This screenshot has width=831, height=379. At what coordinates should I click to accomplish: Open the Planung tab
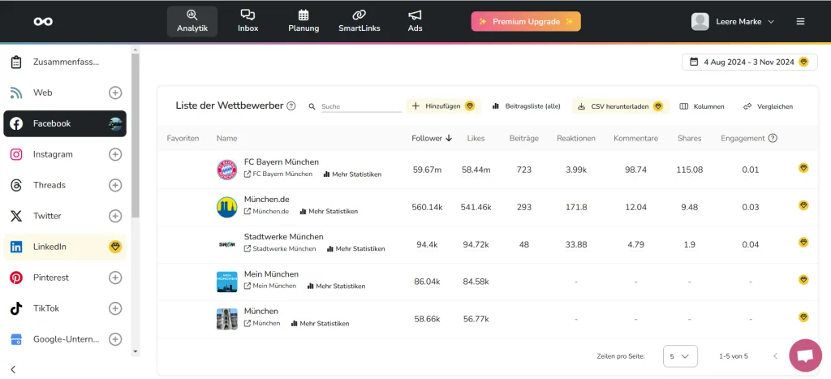coord(304,21)
